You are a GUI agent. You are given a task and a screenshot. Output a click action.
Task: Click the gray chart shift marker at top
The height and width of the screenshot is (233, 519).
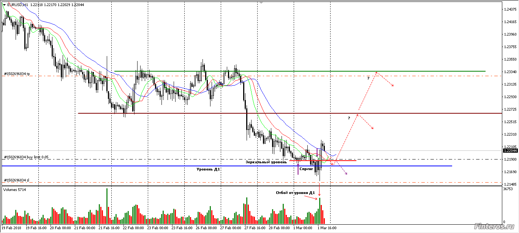[261, 3]
